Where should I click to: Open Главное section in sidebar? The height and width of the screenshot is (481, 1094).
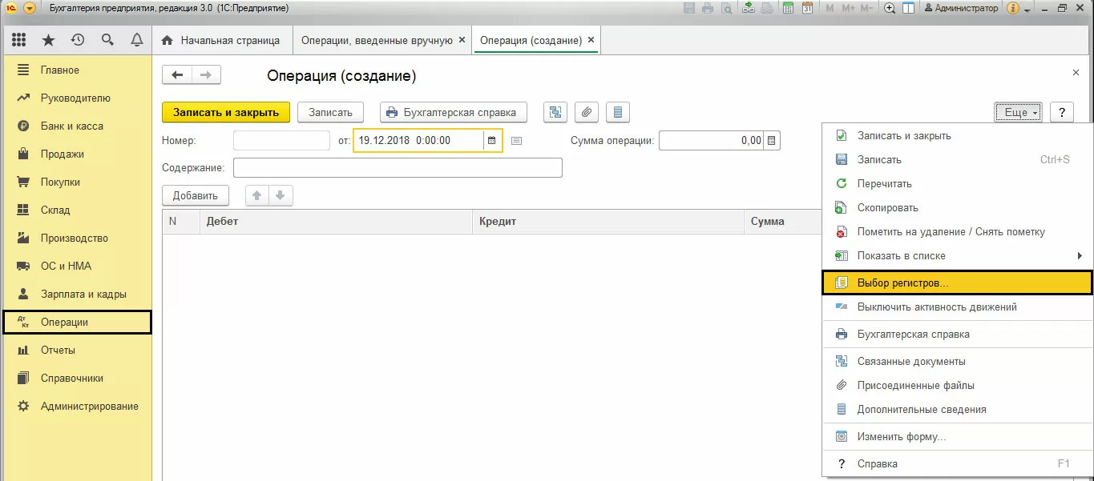pyautogui.click(x=76, y=70)
